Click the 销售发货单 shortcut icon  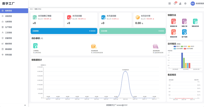(195, 22)
